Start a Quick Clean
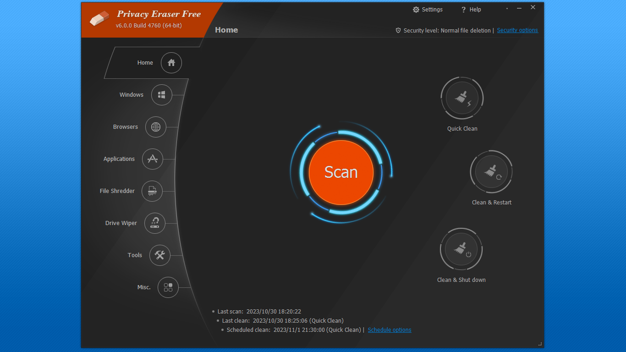 [x=462, y=98]
